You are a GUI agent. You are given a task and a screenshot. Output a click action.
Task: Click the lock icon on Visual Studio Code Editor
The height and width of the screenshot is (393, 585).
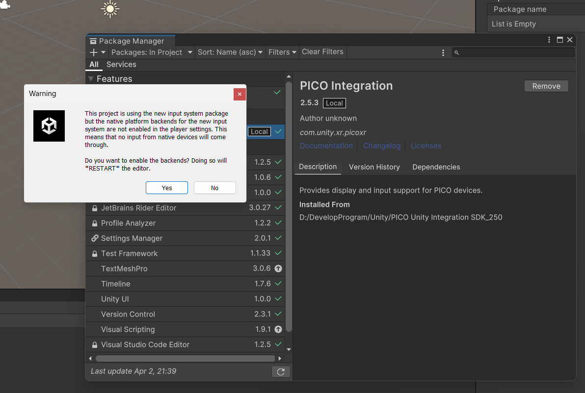95,345
